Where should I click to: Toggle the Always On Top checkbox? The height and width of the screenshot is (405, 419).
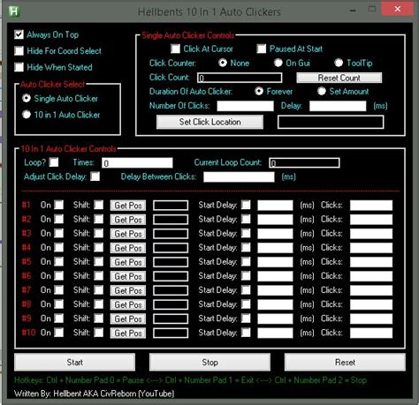coord(19,34)
